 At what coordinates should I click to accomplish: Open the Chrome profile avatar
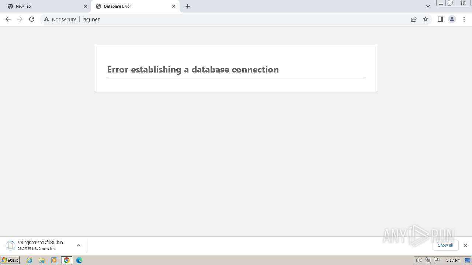452,19
